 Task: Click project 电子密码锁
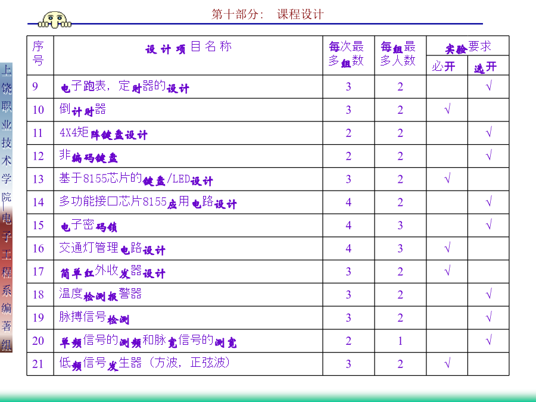[x=89, y=226]
